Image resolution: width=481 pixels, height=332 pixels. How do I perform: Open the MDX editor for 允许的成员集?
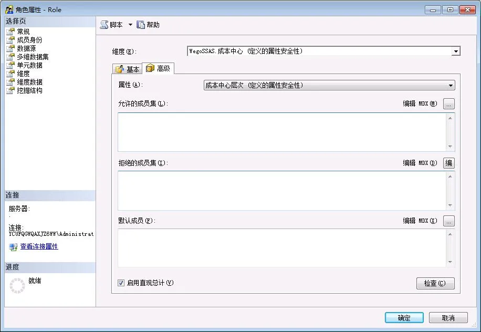point(449,104)
